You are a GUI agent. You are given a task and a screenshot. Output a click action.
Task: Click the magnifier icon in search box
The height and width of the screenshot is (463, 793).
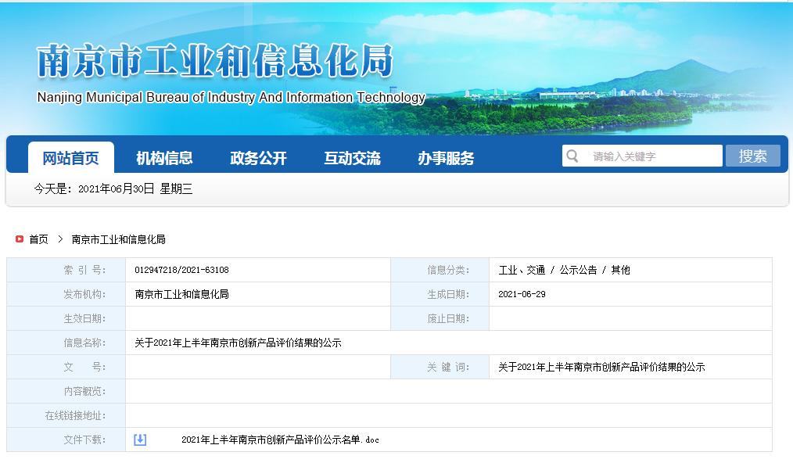[573, 156]
